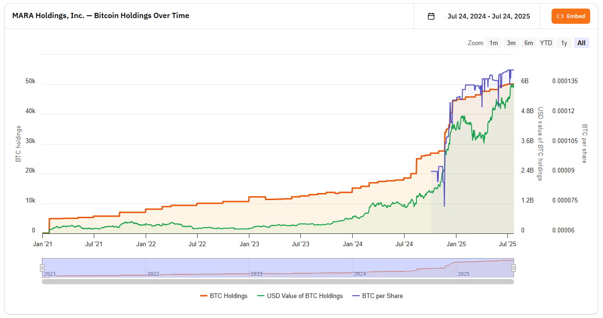The image size is (603, 318).
Task: Click the 2.4B USD value axis label
Action: click(527, 171)
